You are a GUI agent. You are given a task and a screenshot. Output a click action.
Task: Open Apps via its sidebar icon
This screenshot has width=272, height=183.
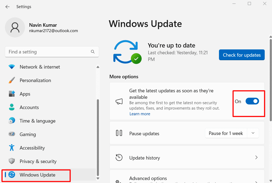[12, 94]
